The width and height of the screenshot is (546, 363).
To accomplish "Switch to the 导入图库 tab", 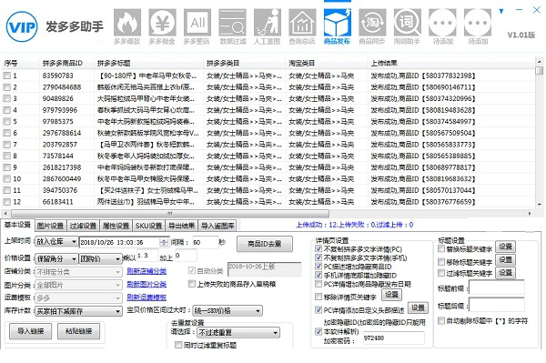I will (217, 226).
